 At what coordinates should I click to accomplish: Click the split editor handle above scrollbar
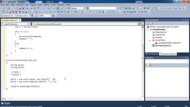click(143, 27)
